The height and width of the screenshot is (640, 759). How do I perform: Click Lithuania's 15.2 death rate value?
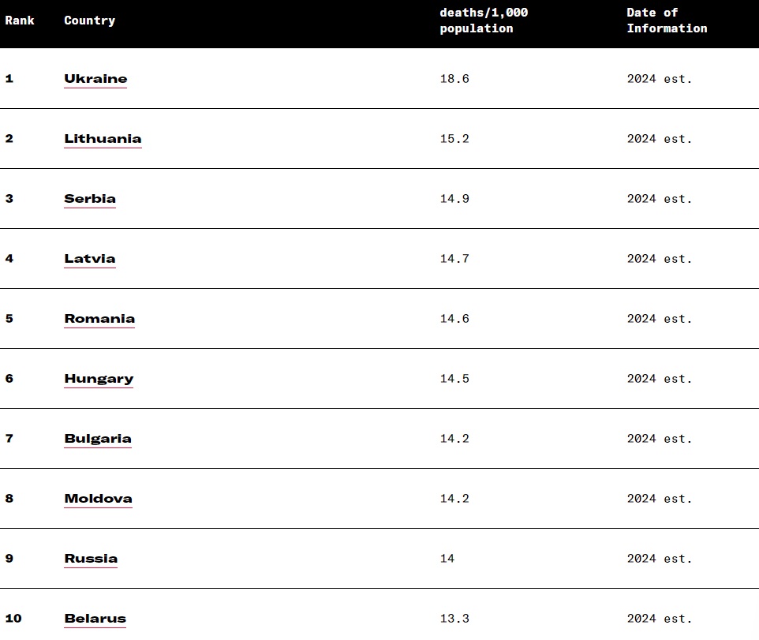pyautogui.click(x=454, y=139)
